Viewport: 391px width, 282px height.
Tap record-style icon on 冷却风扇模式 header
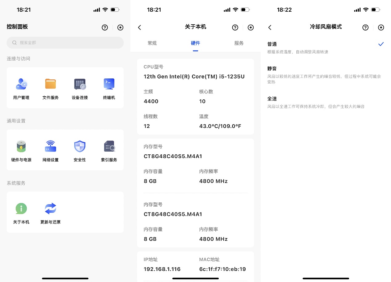[381, 28]
